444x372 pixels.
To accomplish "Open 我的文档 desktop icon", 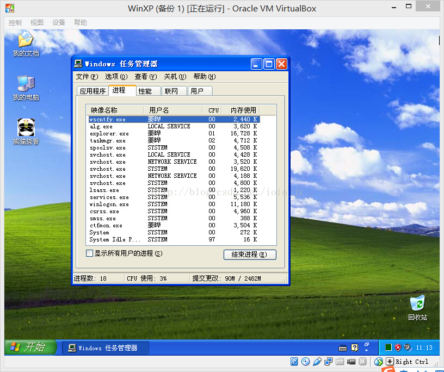I will click(x=26, y=44).
